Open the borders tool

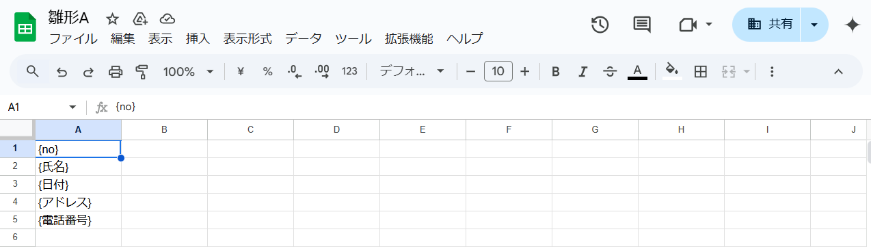(x=700, y=71)
